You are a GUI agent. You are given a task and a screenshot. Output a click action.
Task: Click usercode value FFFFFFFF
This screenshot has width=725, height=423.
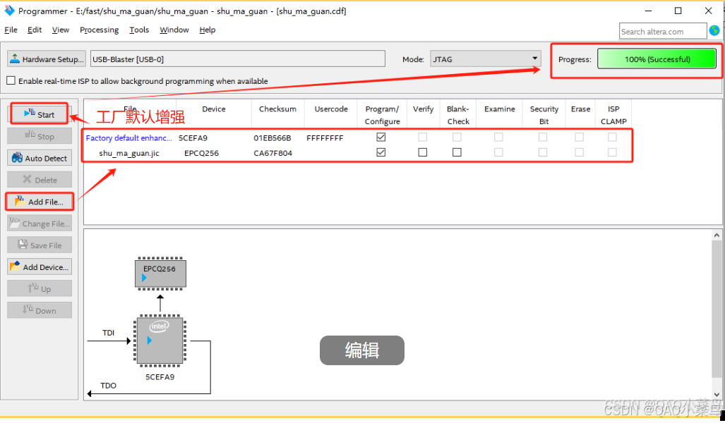325,137
